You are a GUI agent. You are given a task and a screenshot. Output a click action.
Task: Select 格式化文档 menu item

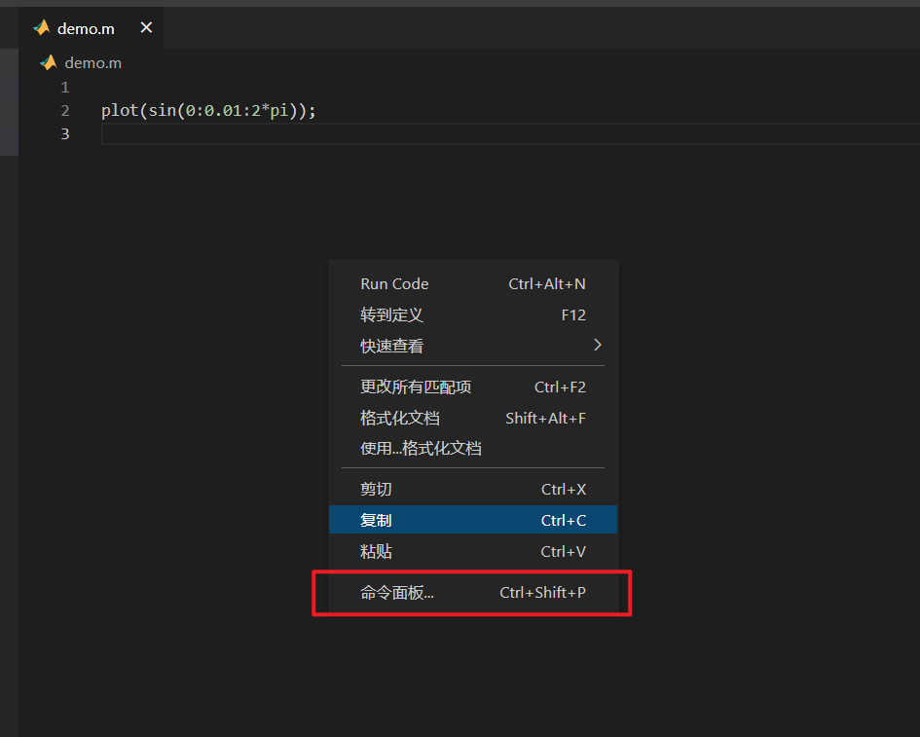click(473, 418)
